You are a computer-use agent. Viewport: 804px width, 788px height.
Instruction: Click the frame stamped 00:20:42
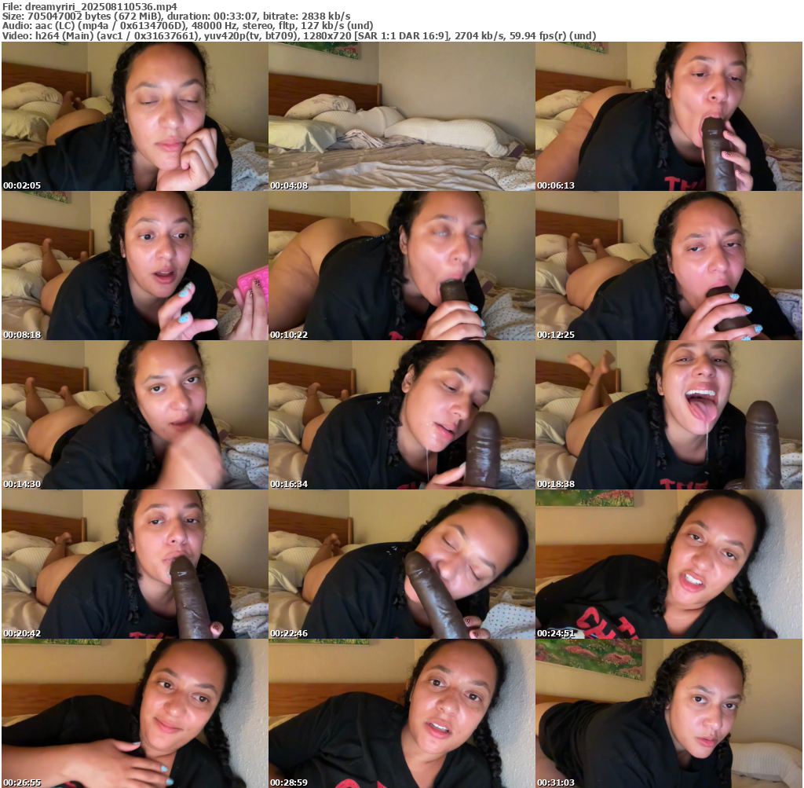(x=135, y=564)
